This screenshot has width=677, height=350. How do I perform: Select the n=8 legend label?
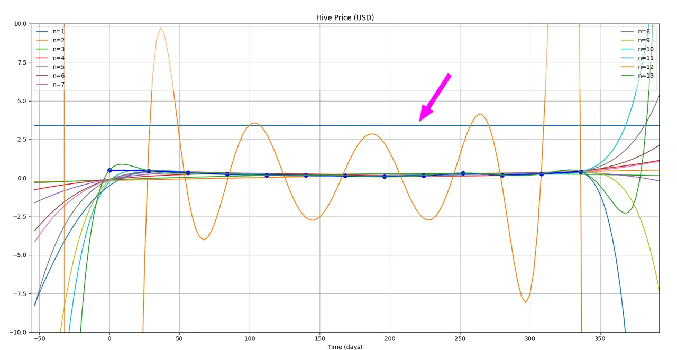644,31
